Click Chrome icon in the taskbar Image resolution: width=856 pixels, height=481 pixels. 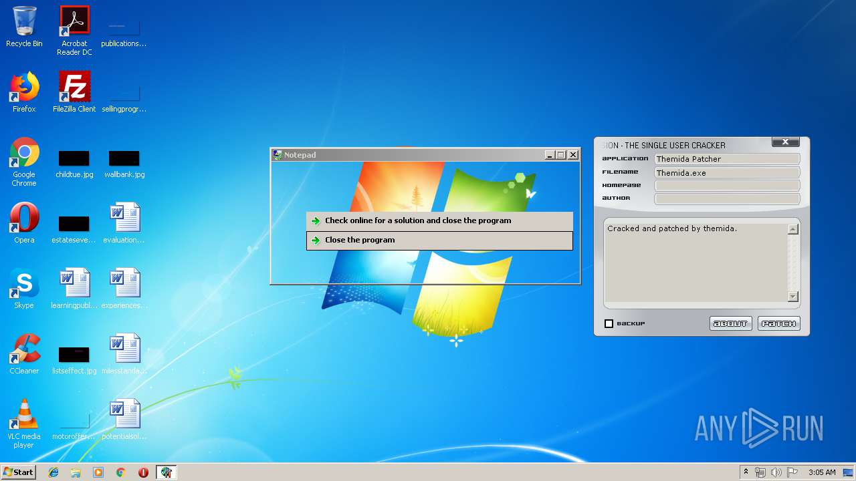point(121,472)
